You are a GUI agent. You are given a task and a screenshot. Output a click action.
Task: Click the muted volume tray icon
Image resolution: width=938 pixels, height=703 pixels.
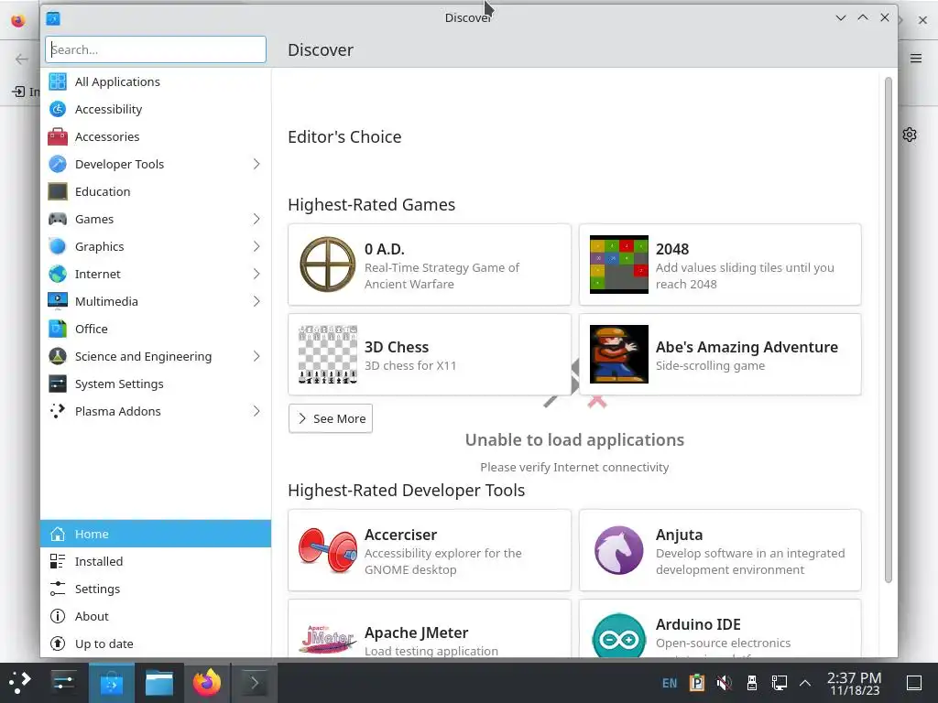[724, 683]
